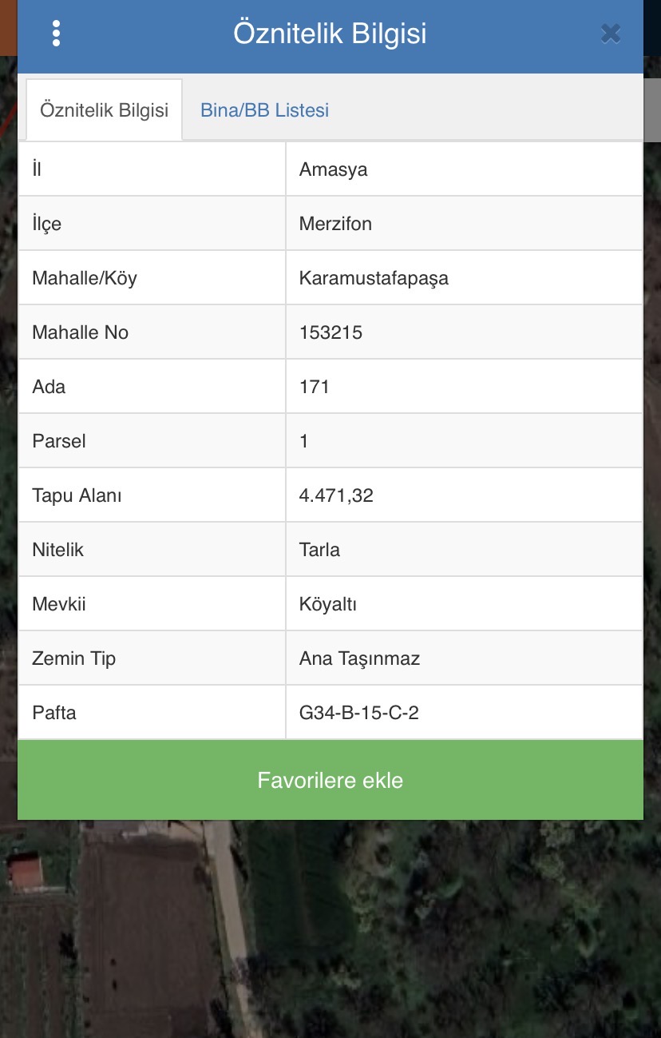Image resolution: width=661 pixels, height=1038 pixels.
Task: Click the Amasya province value
Action: tap(334, 169)
